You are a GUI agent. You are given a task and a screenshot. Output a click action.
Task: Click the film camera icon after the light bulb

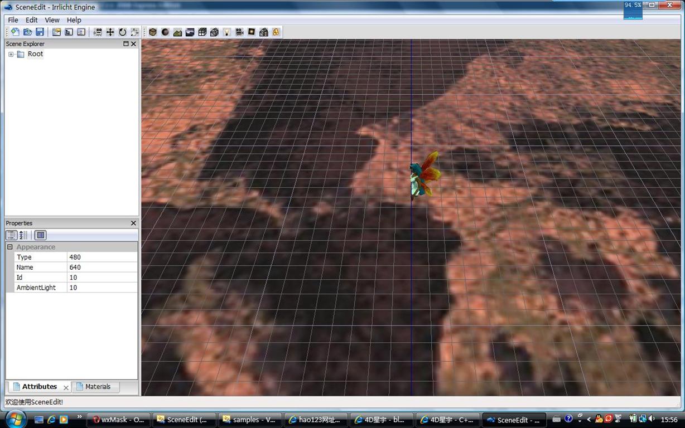tap(239, 32)
